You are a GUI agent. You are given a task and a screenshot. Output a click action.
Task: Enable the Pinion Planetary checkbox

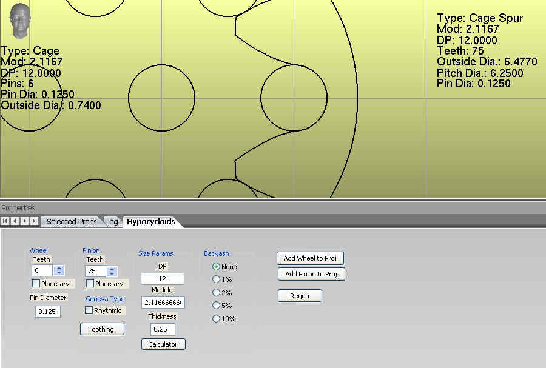90,284
